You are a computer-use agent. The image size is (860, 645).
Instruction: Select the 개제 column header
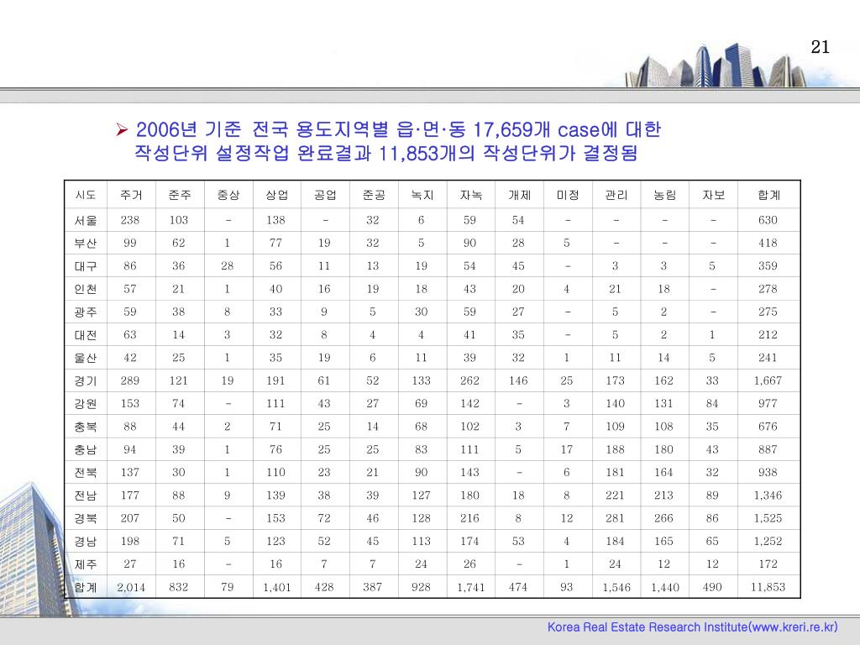(x=519, y=195)
